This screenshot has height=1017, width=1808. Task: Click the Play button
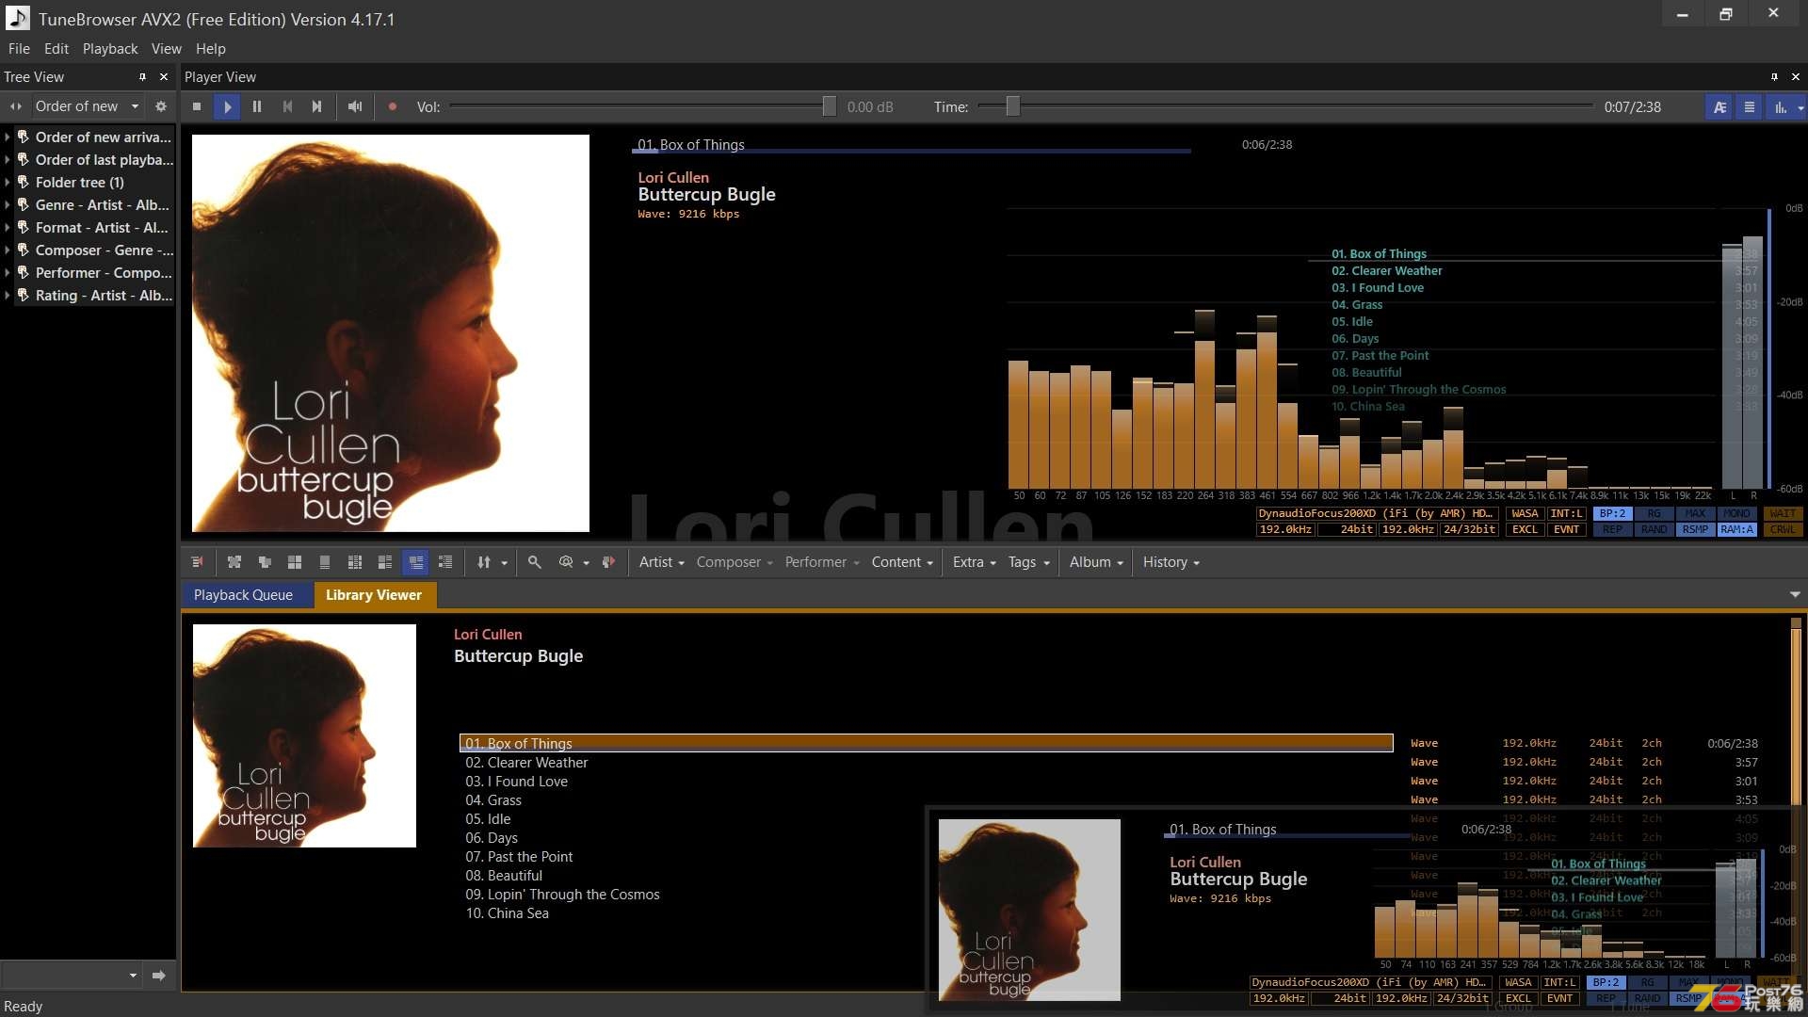click(x=227, y=107)
